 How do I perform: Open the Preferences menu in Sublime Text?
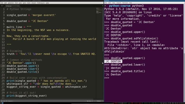pos(41,3)
